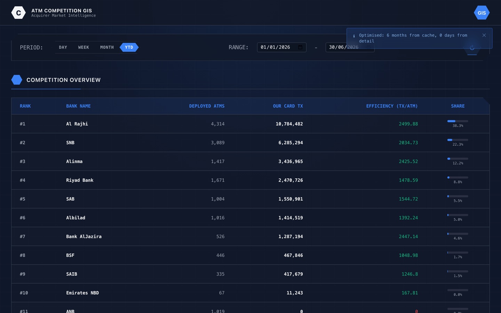Select the Al Rajhi bank name
Viewport: 501px width, 313px height.
click(77, 124)
